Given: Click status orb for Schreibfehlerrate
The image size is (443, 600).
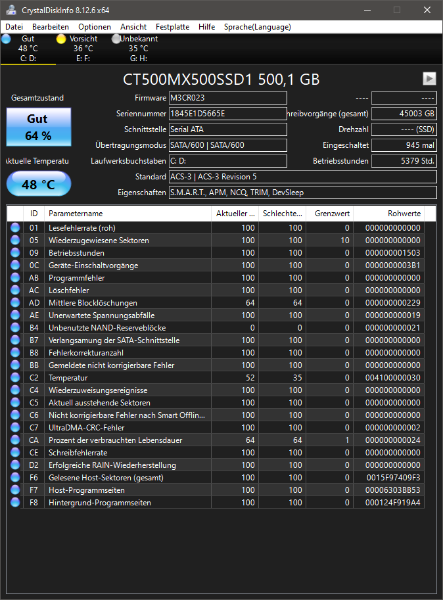Looking at the screenshot, I should point(15,452).
